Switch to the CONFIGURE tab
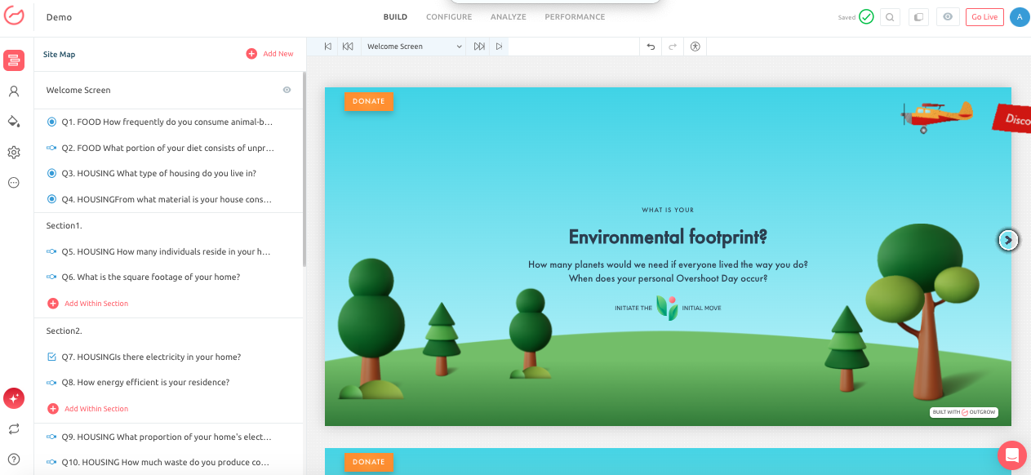Image resolution: width=1031 pixels, height=475 pixels. click(449, 17)
